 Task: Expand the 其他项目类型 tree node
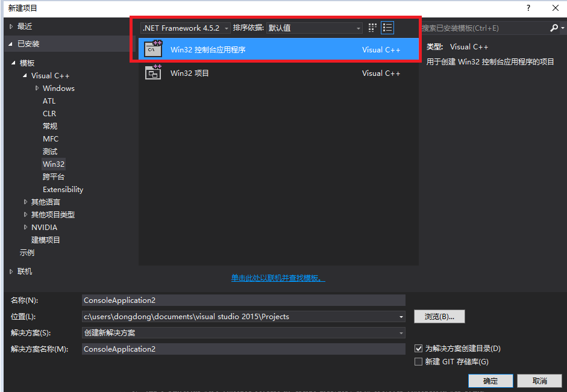click(25, 214)
